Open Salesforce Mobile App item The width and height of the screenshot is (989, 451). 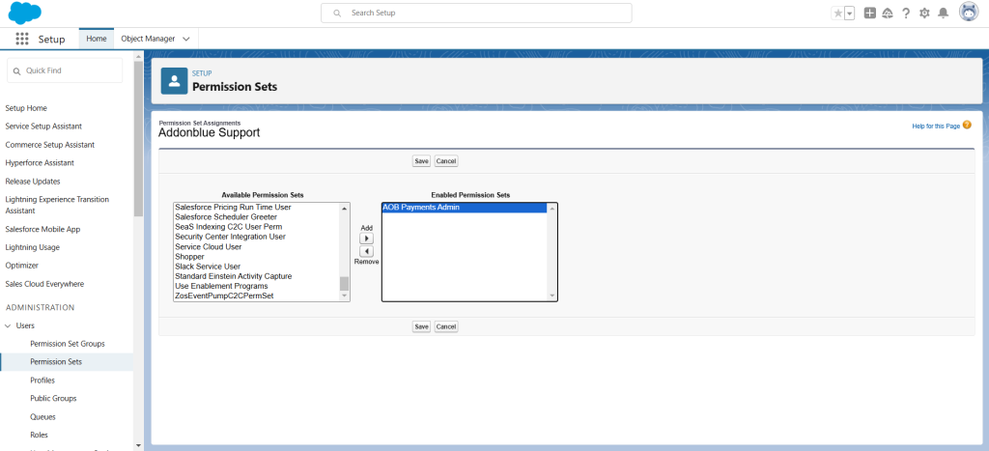coord(42,229)
